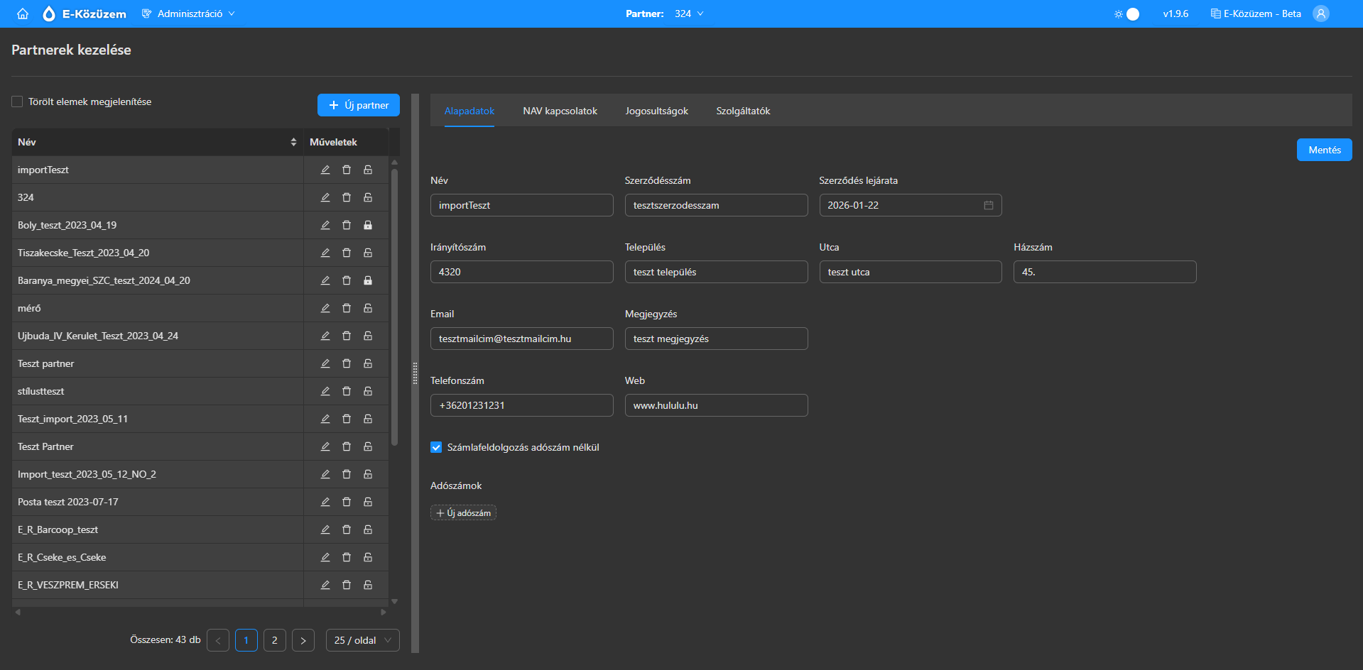Click the lock icon for Baranya_megyei_SZC_teszt_2024_04_20
The image size is (1363, 670).
coord(368,280)
